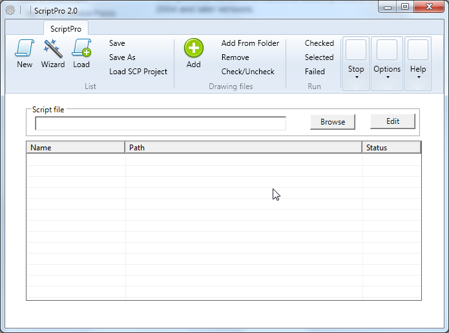
Task: Click Check/Uncheck command
Action: coord(247,72)
